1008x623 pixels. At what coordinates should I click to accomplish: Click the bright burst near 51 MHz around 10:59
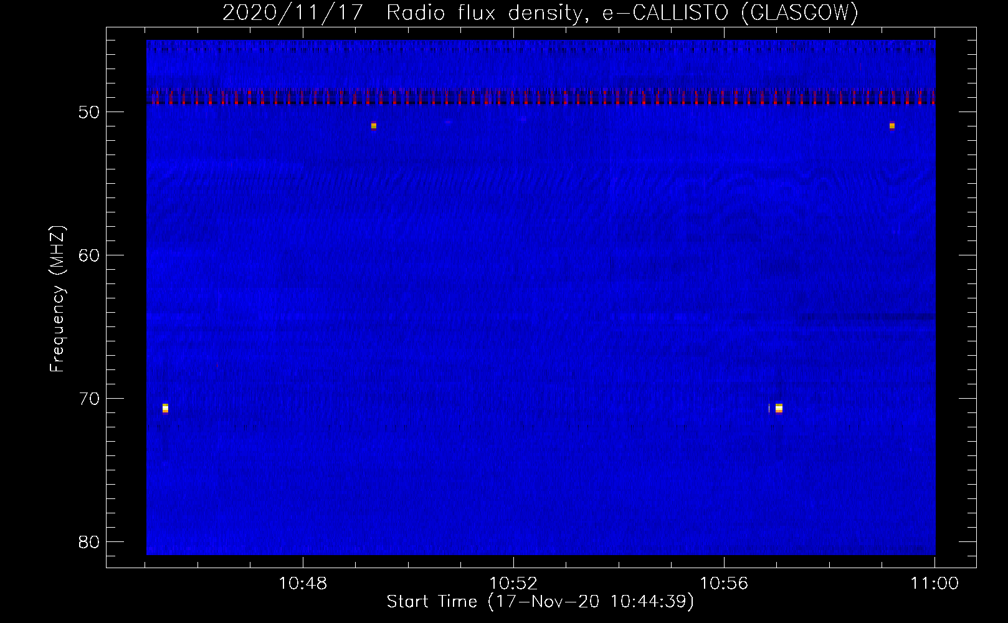point(892,126)
